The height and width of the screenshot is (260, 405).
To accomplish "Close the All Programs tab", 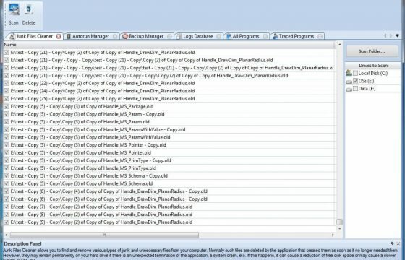I will click(265, 36).
